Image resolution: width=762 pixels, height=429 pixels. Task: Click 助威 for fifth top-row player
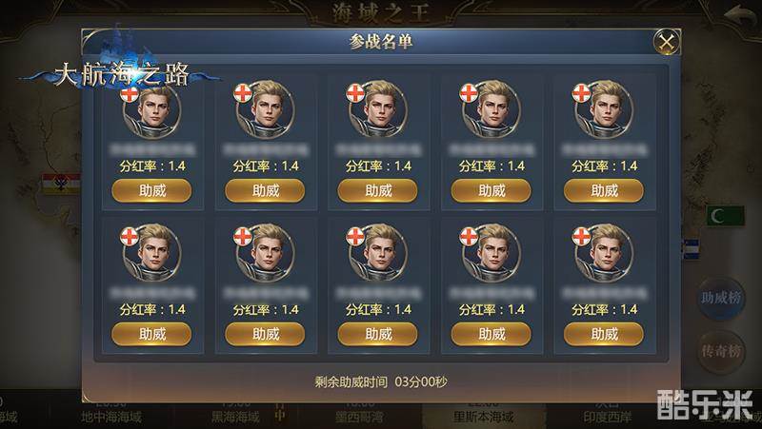pos(604,191)
